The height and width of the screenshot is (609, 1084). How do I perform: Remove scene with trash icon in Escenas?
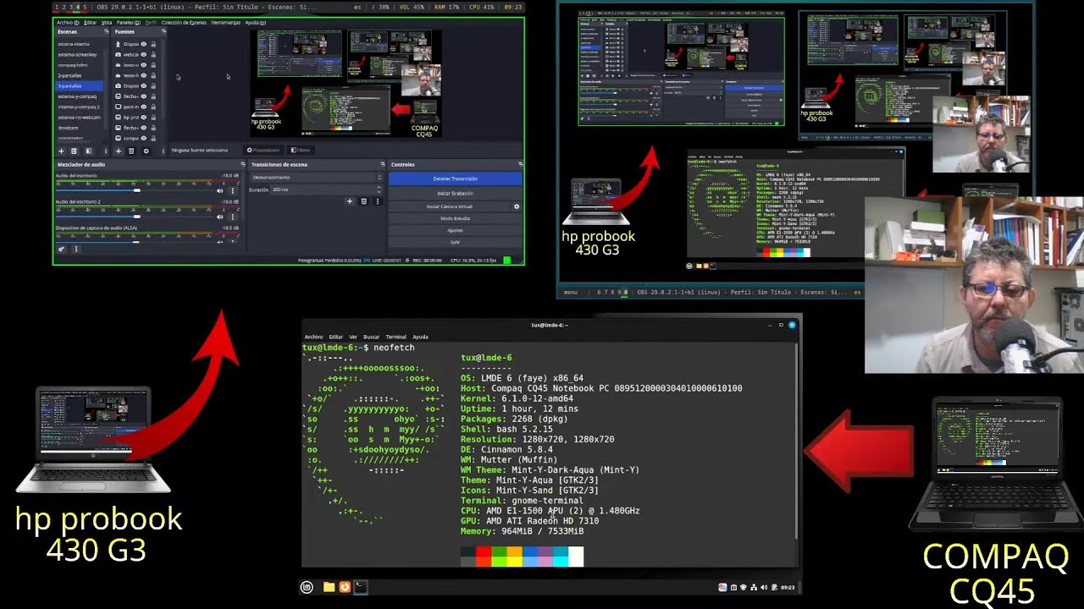(74, 151)
